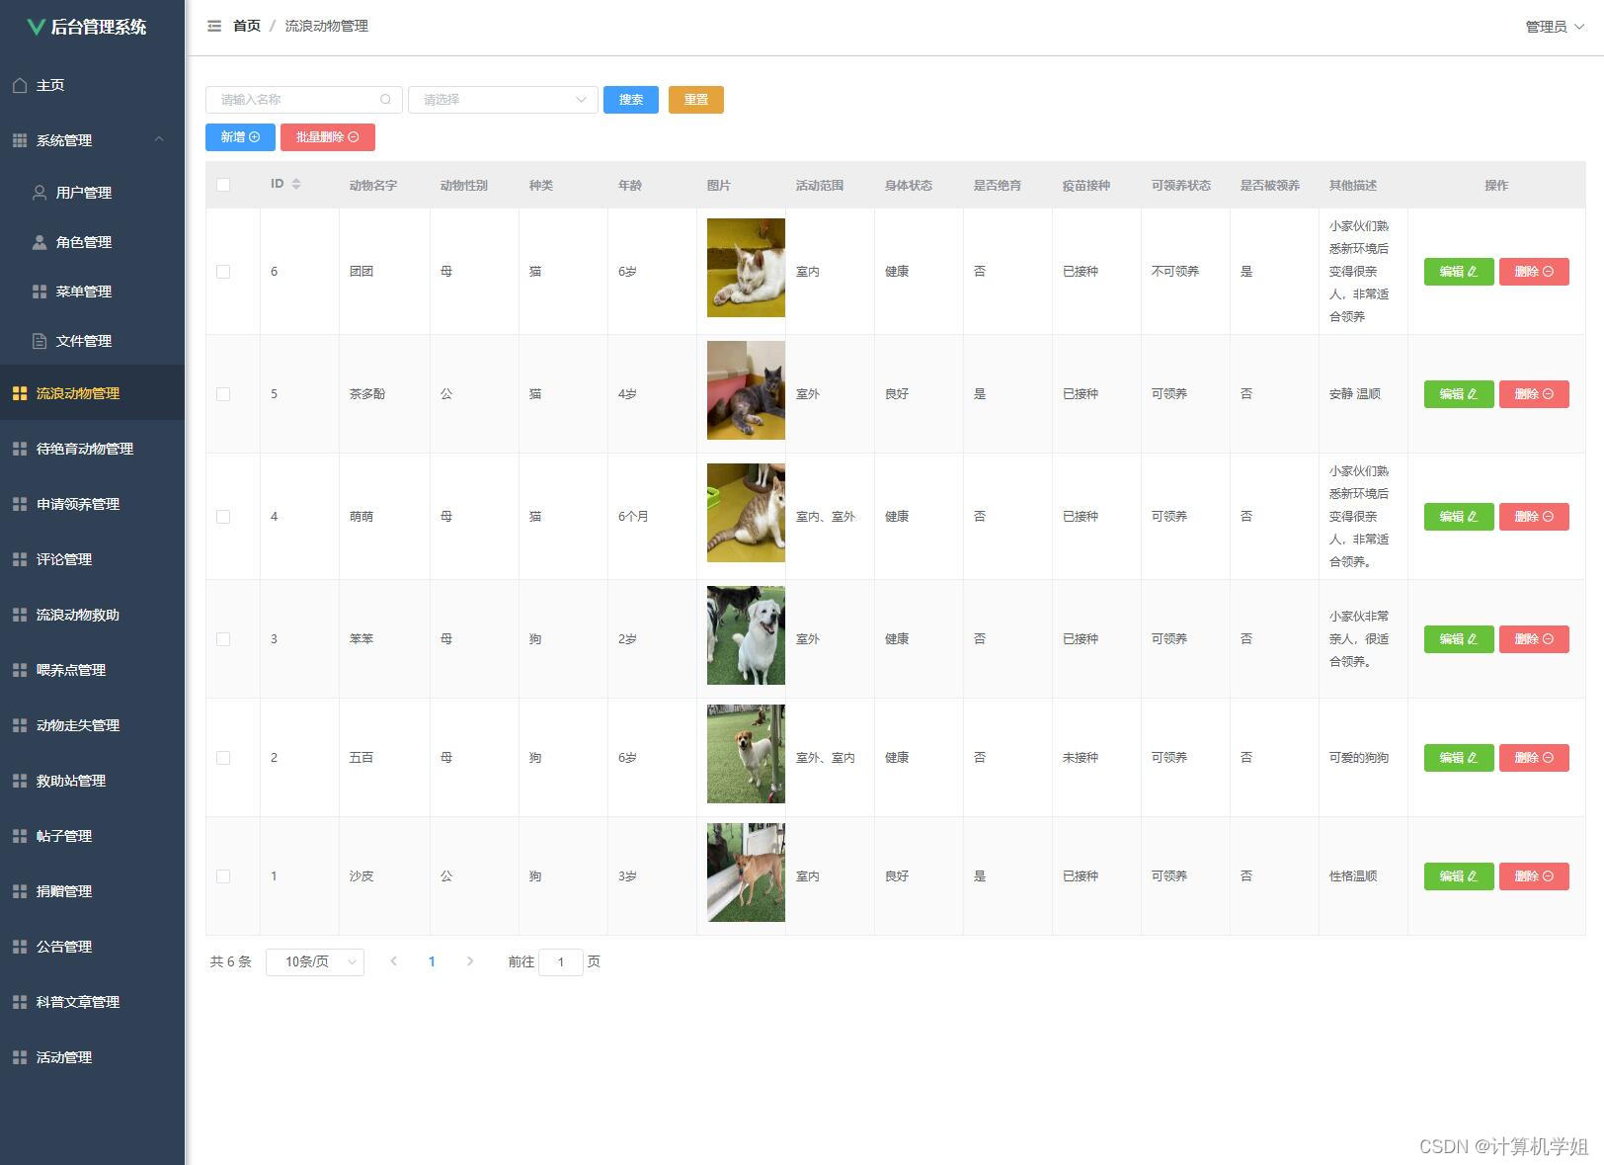
Task: Click the 待绝育动物管理 menu icon
Action: point(20,449)
